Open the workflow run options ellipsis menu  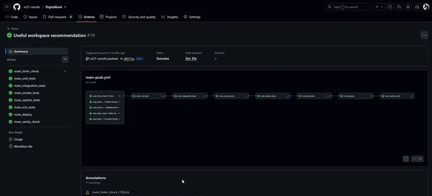point(424,35)
